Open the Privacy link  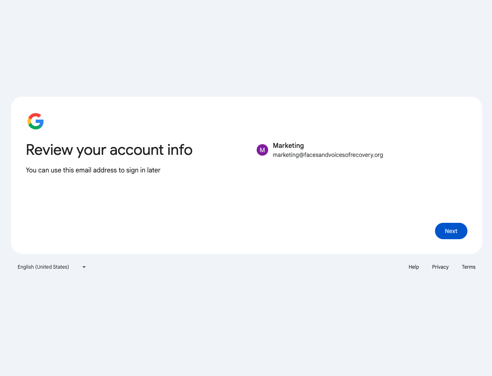tap(440, 267)
